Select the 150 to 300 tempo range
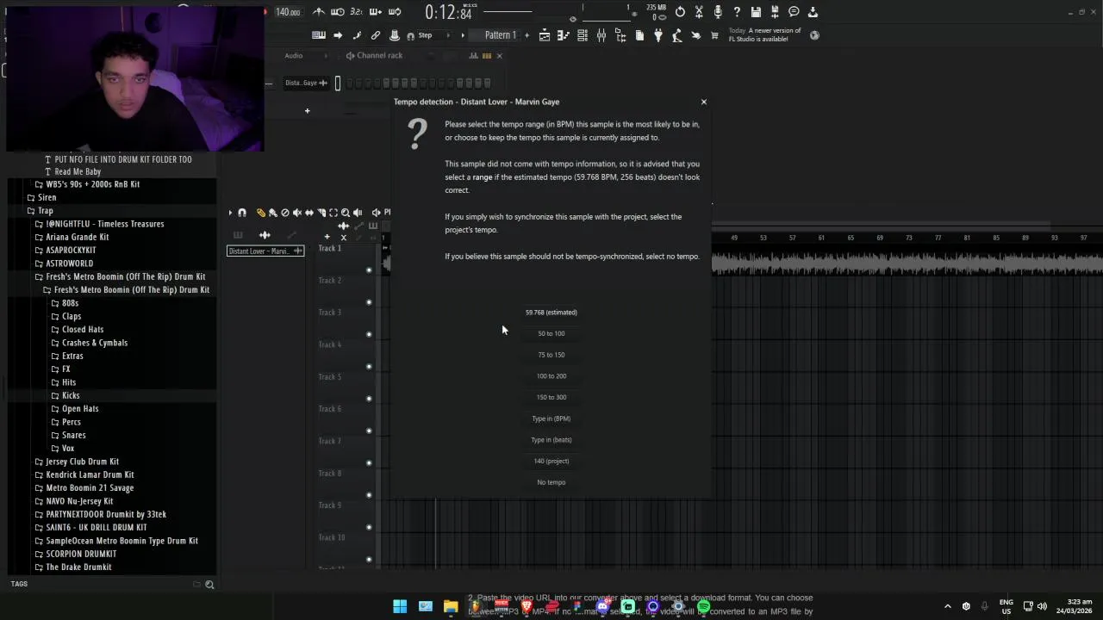Viewport: 1103px width, 620px height. point(551,398)
